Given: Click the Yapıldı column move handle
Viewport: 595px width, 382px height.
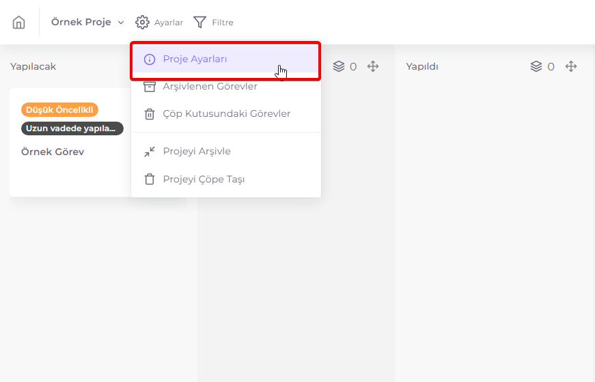Looking at the screenshot, I should coord(571,66).
